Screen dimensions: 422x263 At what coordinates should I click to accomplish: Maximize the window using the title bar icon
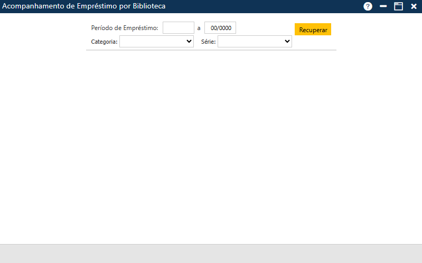click(398, 6)
